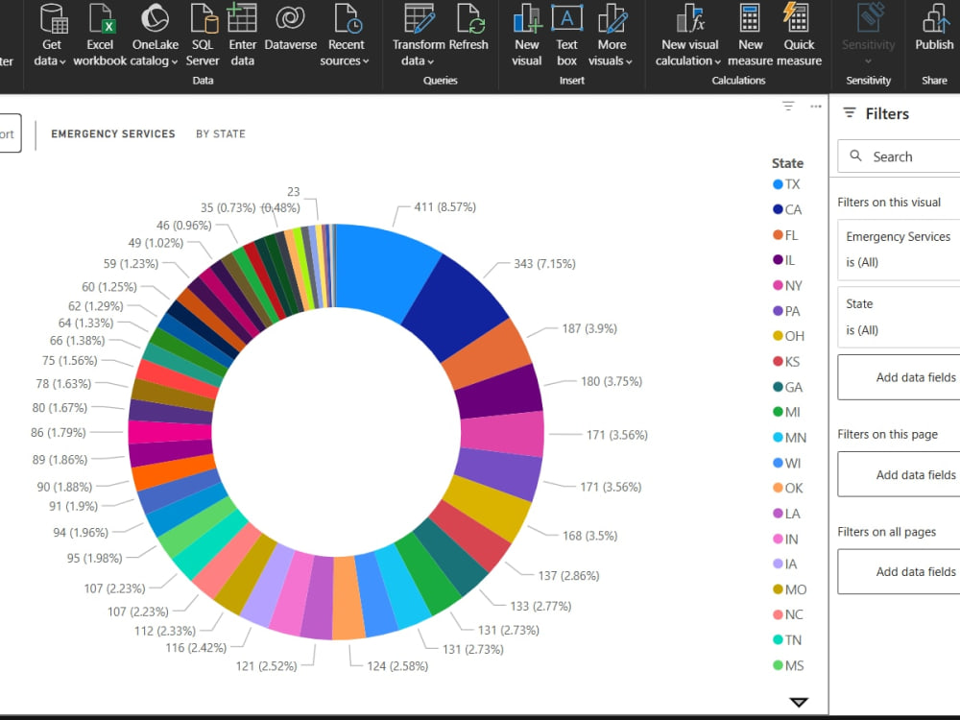Import from Excel workbook
Screen dimensions: 960x720
(x=100, y=36)
